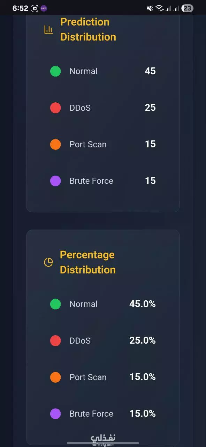Tap the purple WE app notification icon
This screenshot has height=447, width=206.
[x=44, y=8]
